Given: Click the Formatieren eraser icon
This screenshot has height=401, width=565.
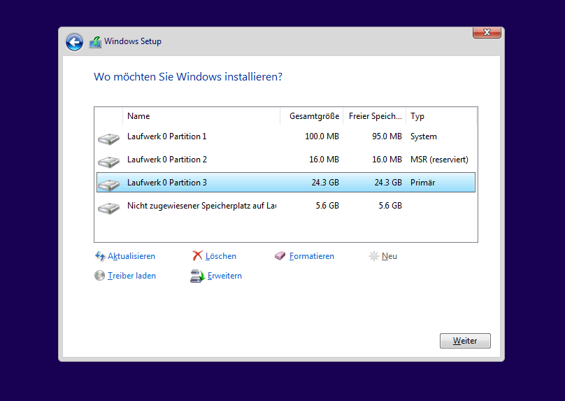Looking at the screenshot, I should tap(280, 256).
